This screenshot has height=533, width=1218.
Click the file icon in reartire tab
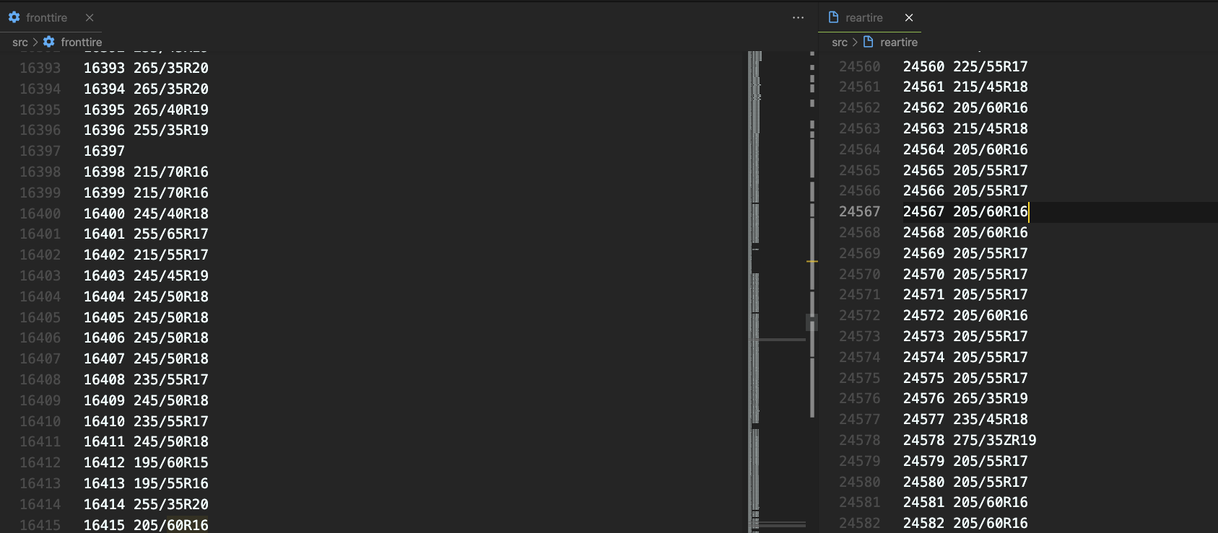coord(833,17)
